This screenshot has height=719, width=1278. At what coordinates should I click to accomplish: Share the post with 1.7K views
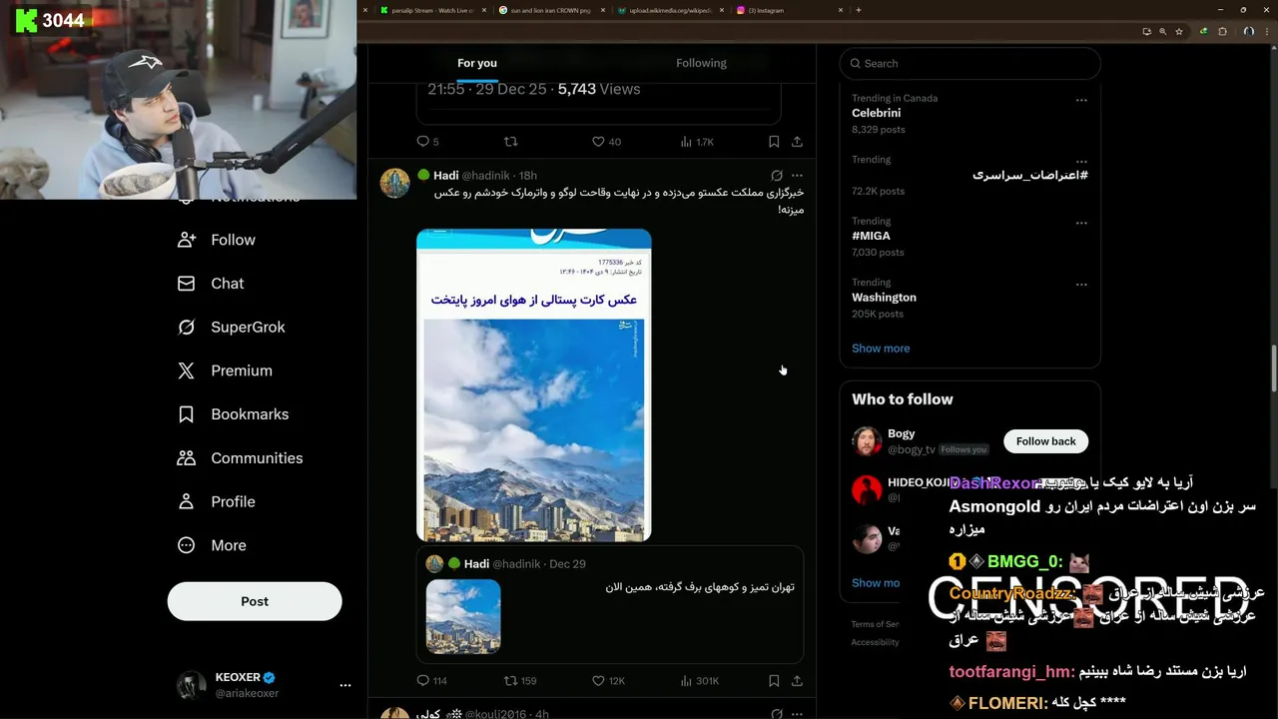[x=797, y=142]
